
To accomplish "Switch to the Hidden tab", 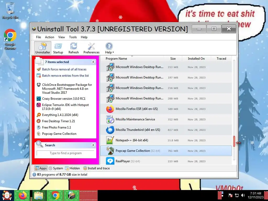I will point(72,168).
